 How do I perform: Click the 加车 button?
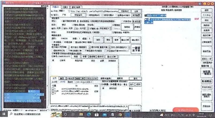pos(98,40)
